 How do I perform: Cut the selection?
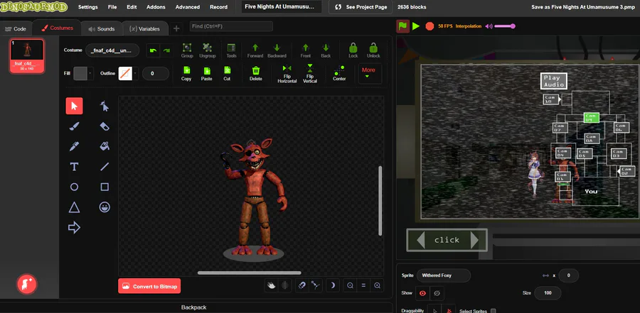[x=227, y=73]
